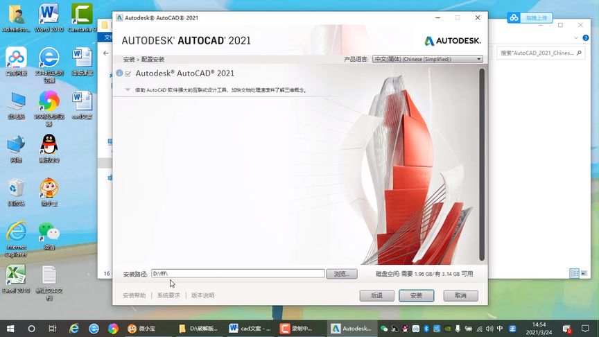Image resolution: width=599 pixels, height=337 pixels.
Task: Select the Network (网络) desktop icon
Action: click(16, 148)
